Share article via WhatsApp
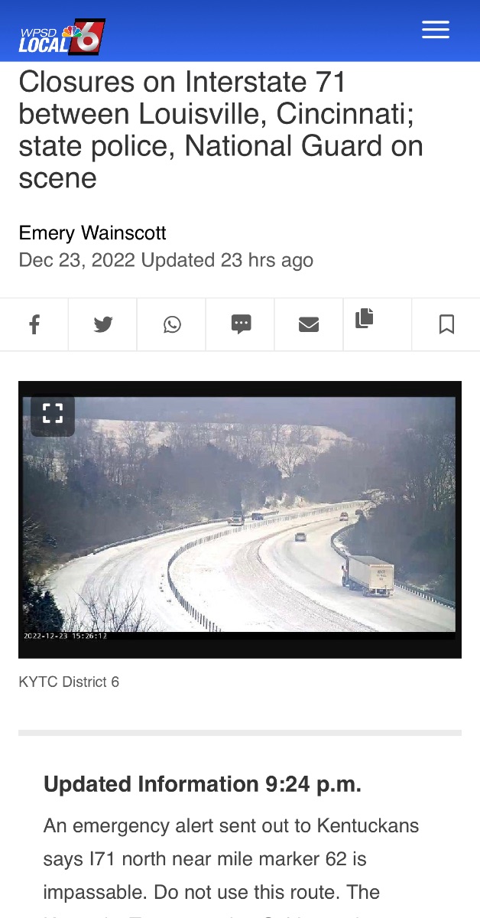Image resolution: width=480 pixels, height=918 pixels. 172,324
